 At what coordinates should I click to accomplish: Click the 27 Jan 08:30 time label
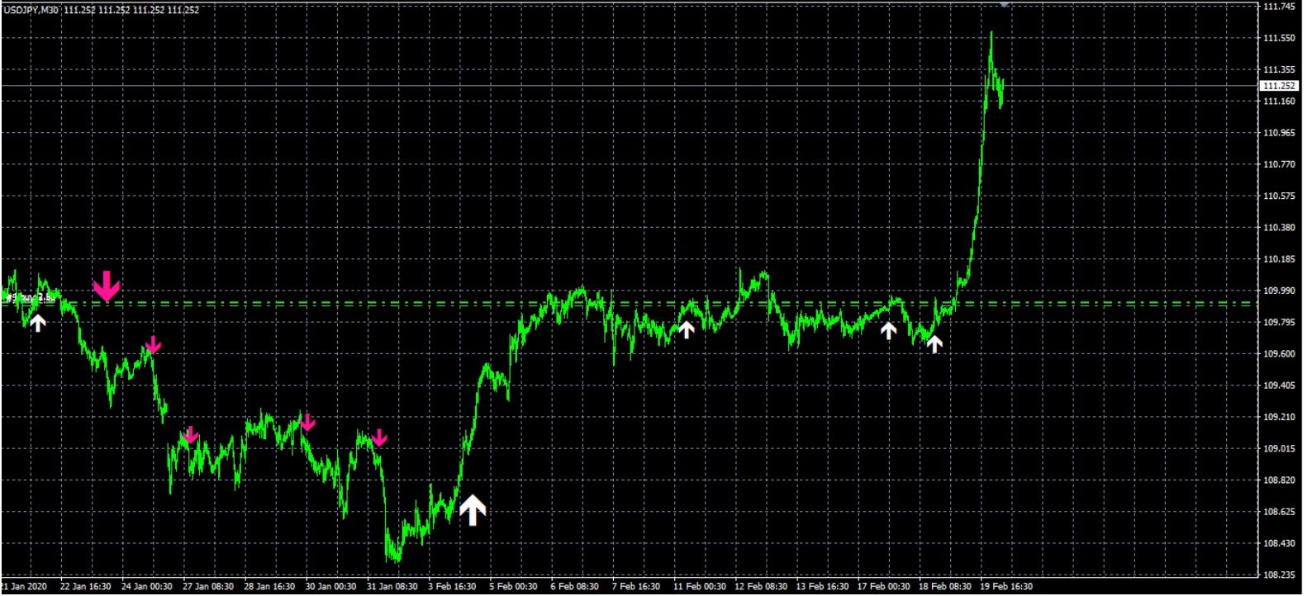pyautogui.click(x=208, y=587)
